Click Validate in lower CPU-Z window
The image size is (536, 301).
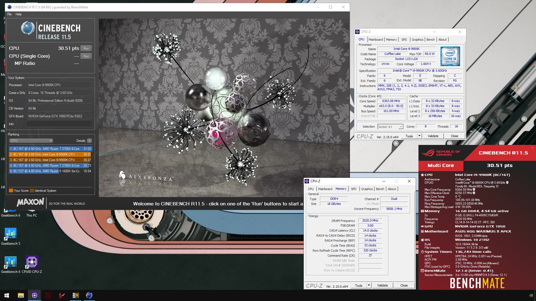(382, 285)
